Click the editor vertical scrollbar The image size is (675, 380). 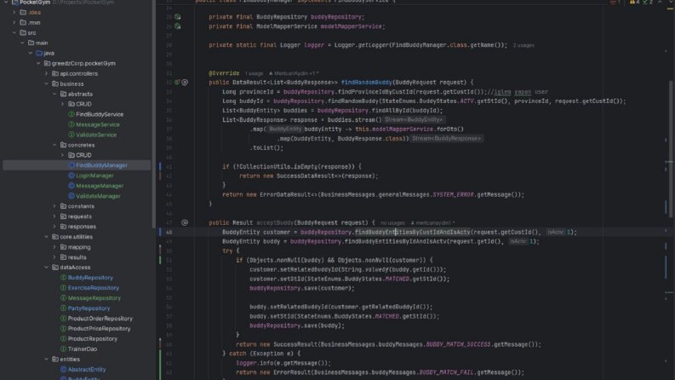pos(670,151)
